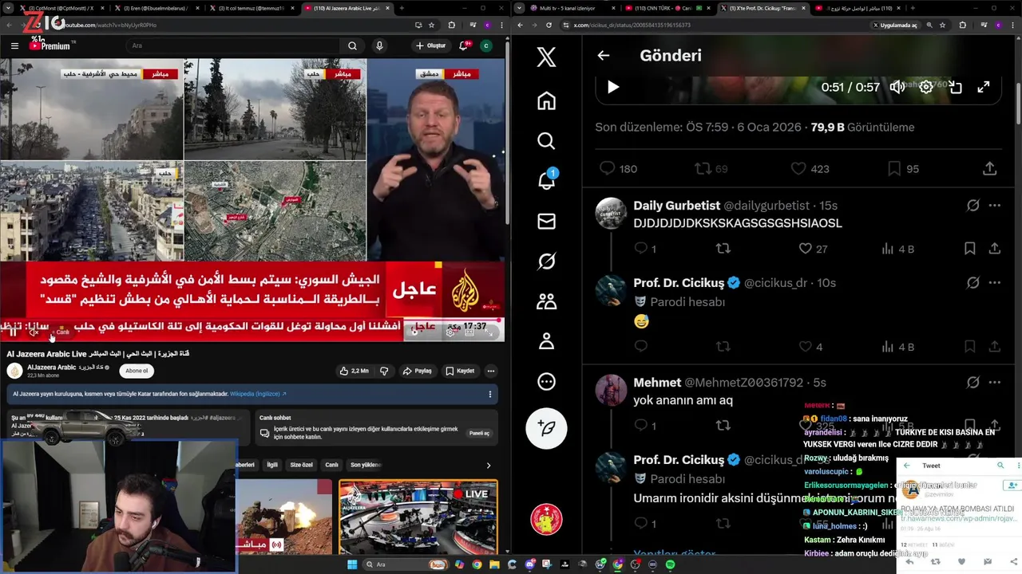The width and height of the screenshot is (1022, 574).
Task: Adjust the tweet video volume
Action: [x=897, y=87]
